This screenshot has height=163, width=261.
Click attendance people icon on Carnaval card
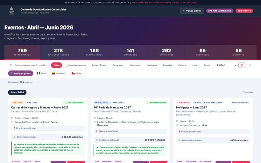coord(14,137)
